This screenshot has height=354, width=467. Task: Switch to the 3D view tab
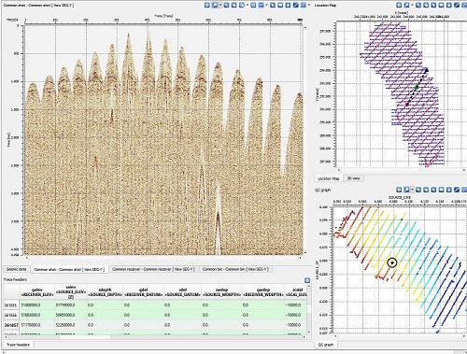353,178
